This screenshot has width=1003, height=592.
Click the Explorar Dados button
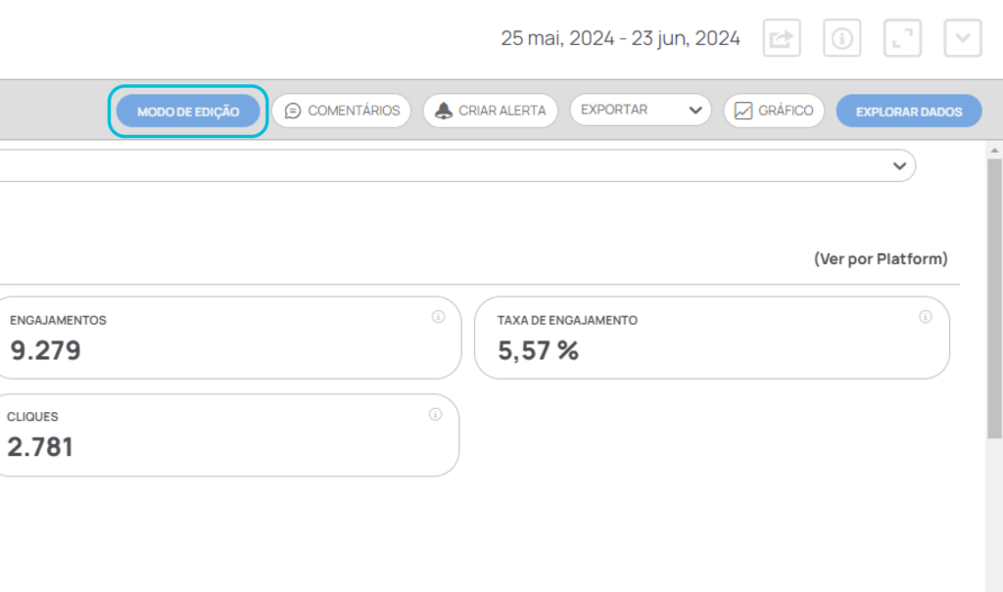point(909,112)
